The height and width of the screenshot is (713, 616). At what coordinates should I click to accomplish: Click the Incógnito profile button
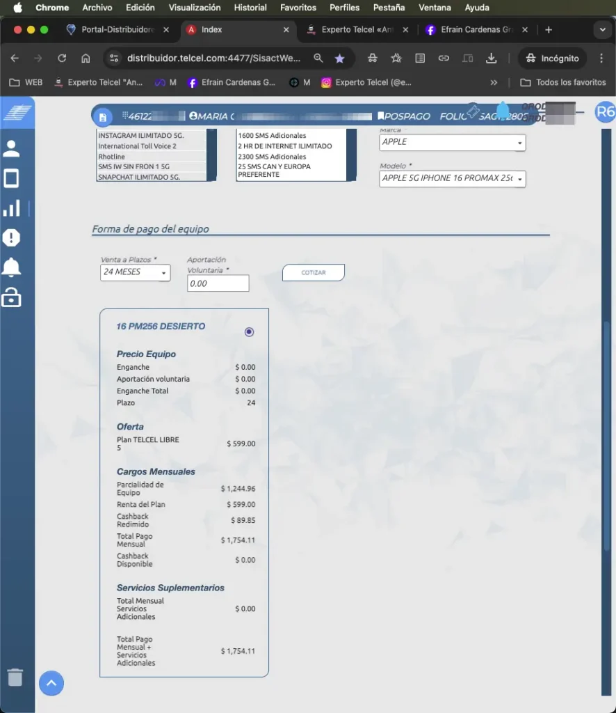tap(552, 58)
